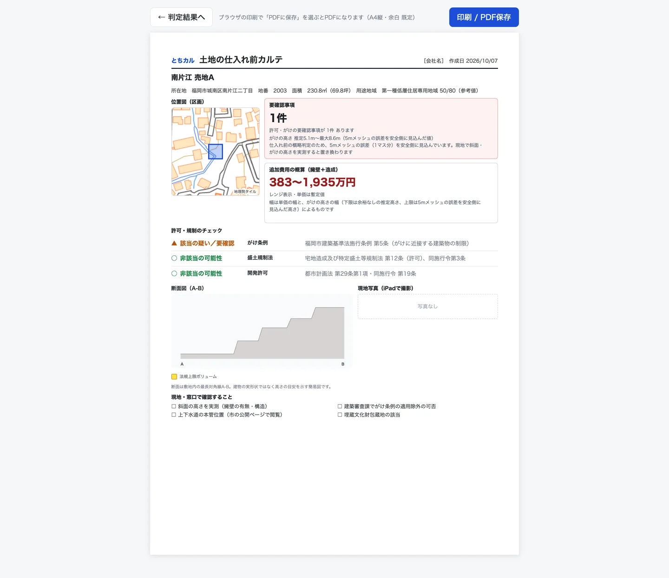
Task: Tick the 上下水道の本管位置 checkbox
Action: click(x=174, y=415)
